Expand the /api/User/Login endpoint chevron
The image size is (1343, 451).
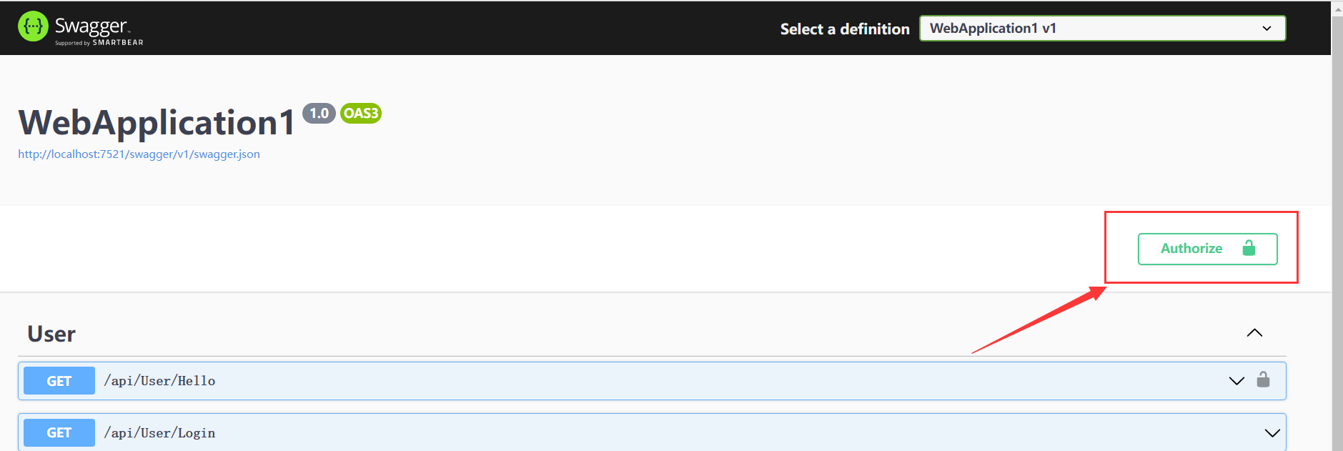(x=1272, y=433)
